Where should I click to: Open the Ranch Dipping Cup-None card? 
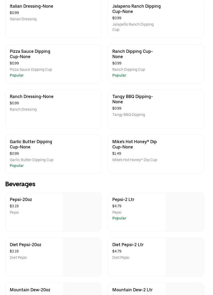point(132,54)
